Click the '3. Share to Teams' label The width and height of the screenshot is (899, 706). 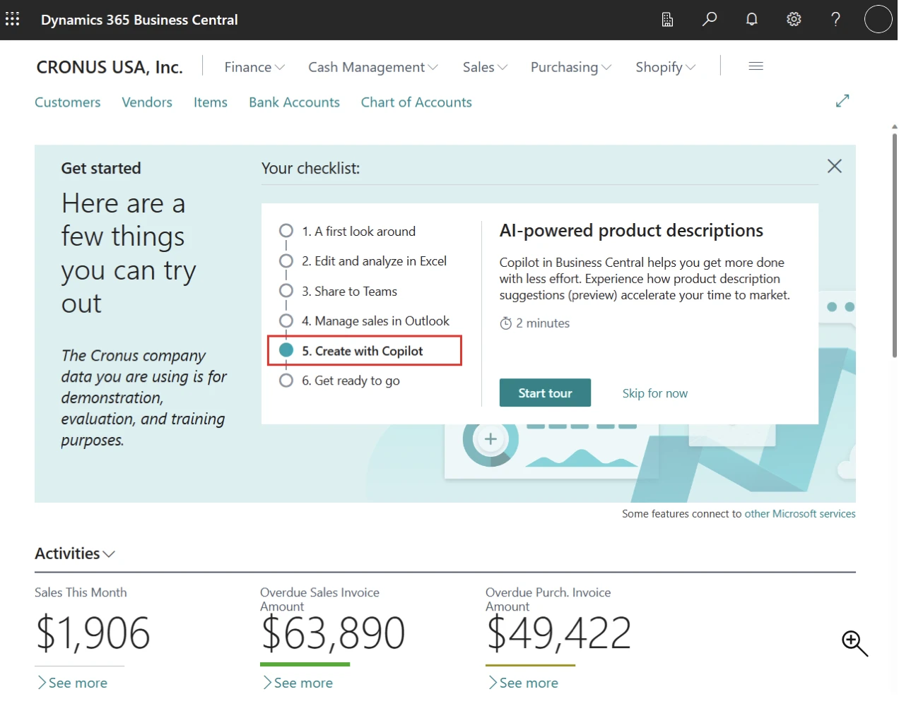pos(349,292)
